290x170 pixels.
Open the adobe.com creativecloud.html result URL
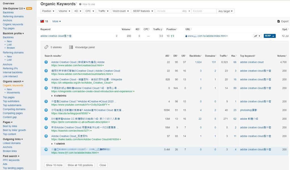point(76,65)
